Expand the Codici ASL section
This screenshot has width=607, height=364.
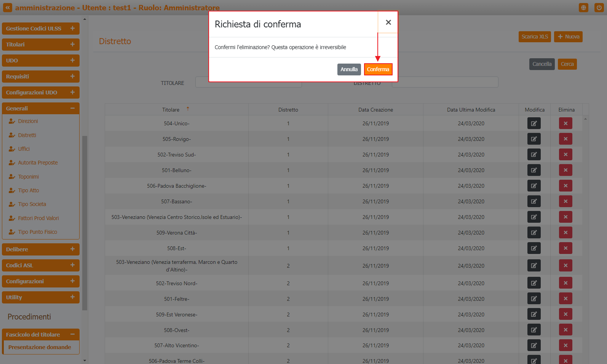tap(41, 265)
